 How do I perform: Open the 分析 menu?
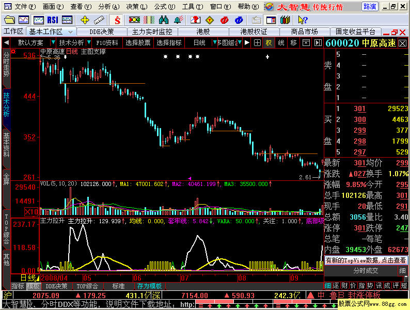109,7
